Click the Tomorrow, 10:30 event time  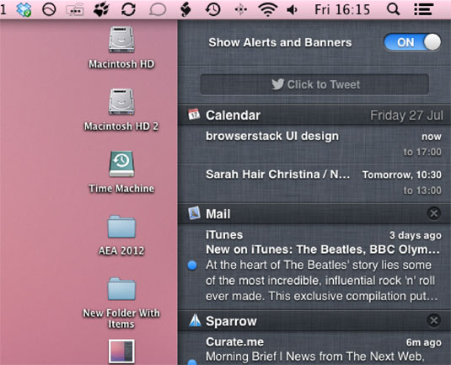pos(402,174)
